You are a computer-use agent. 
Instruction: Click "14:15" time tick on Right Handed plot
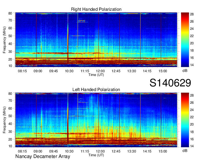[x=147, y=71]
